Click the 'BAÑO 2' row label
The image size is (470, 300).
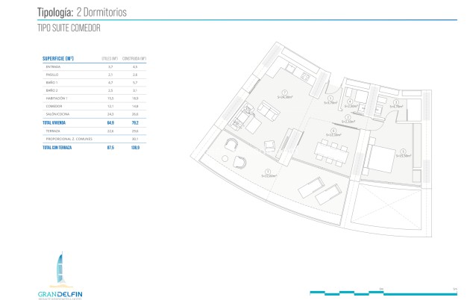[52, 90]
